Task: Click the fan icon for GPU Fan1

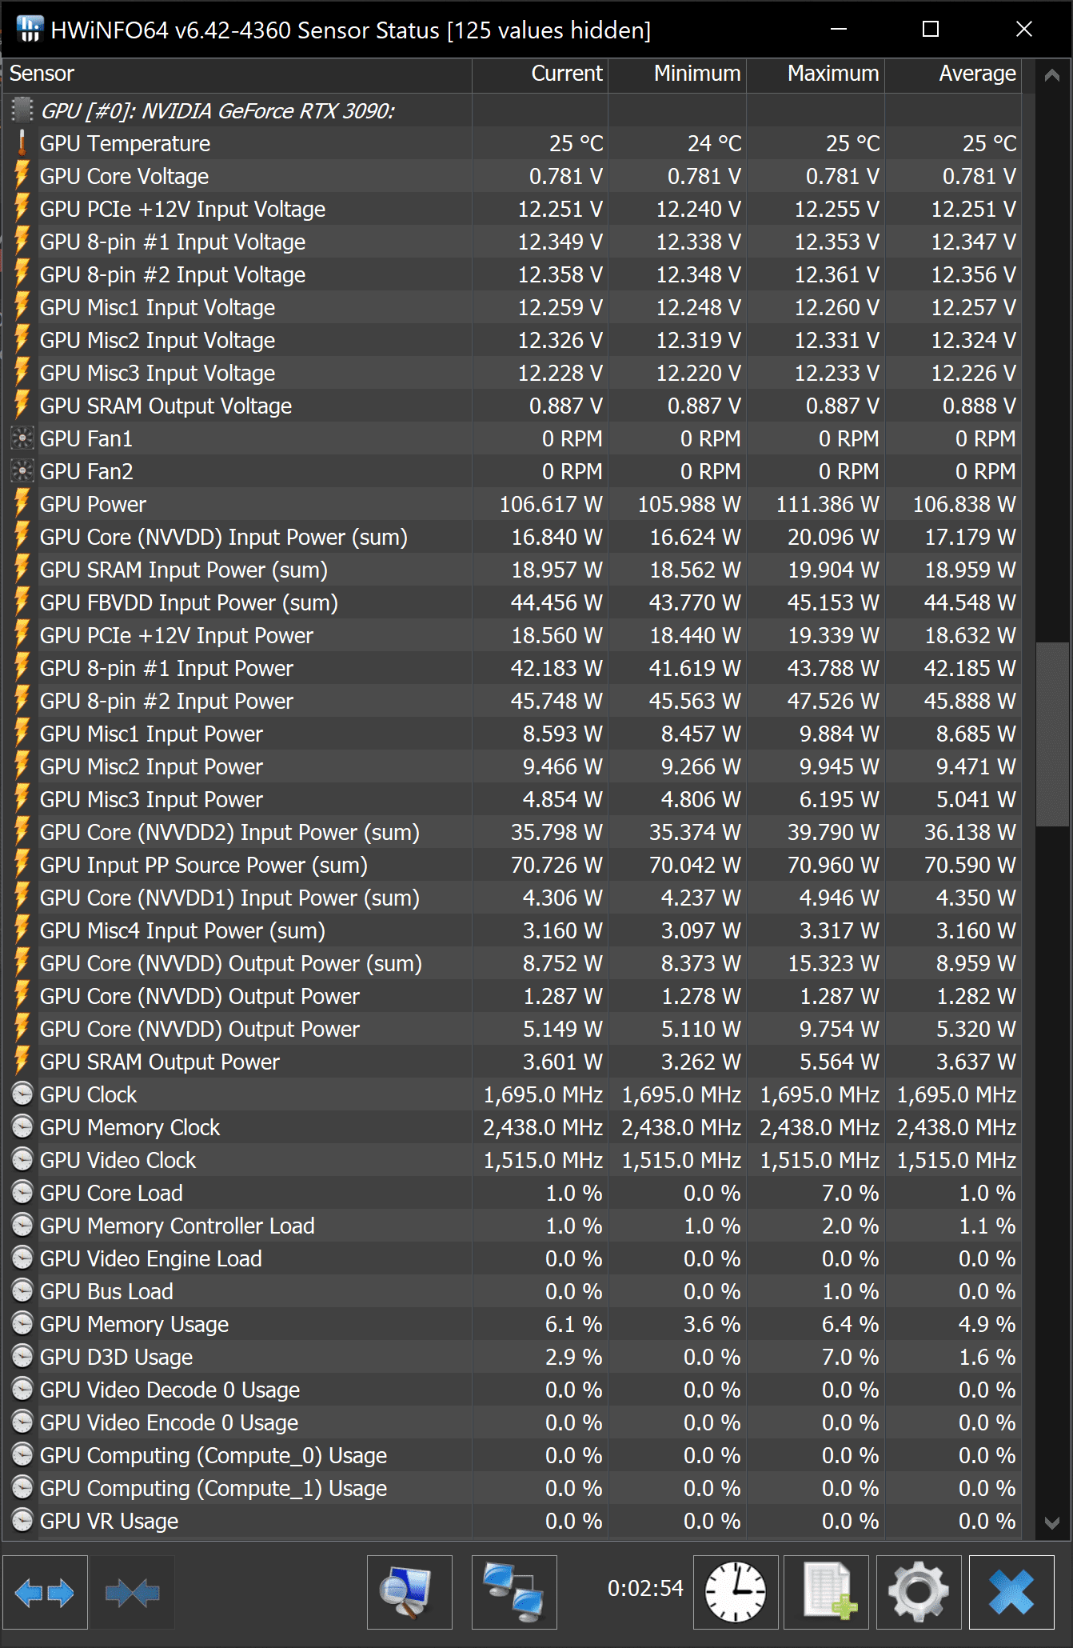Action: (22, 438)
